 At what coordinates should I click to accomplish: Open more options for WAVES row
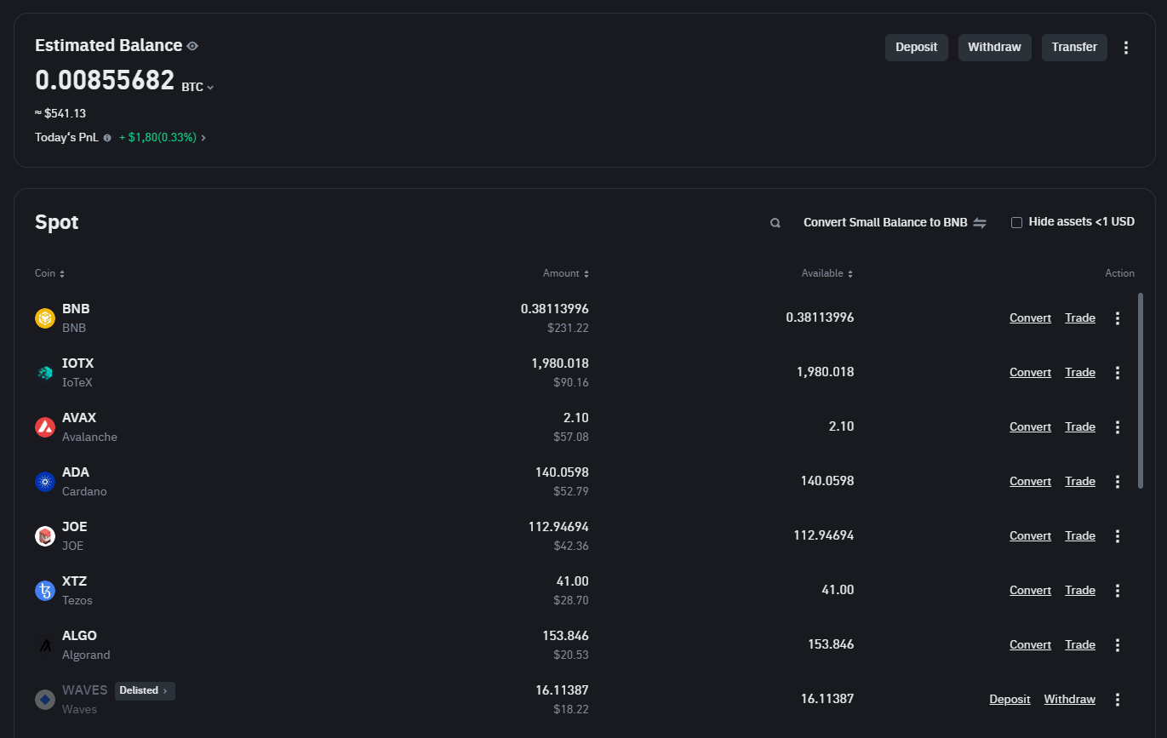point(1118,700)
